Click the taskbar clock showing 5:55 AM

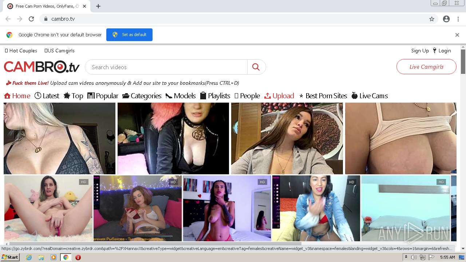click(x=447, y=257)
